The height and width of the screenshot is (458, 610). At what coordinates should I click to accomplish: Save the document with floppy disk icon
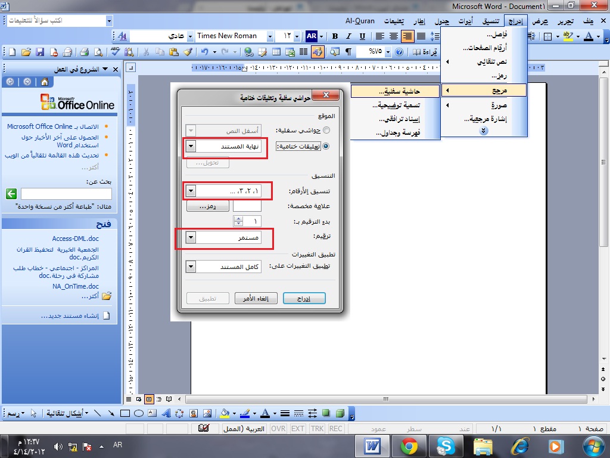tap(40, 52)
